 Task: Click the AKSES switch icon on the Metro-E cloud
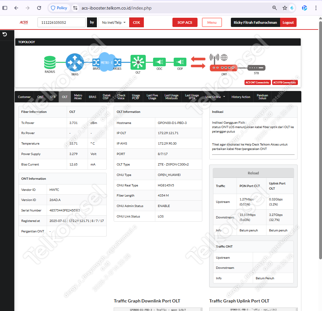117,62
